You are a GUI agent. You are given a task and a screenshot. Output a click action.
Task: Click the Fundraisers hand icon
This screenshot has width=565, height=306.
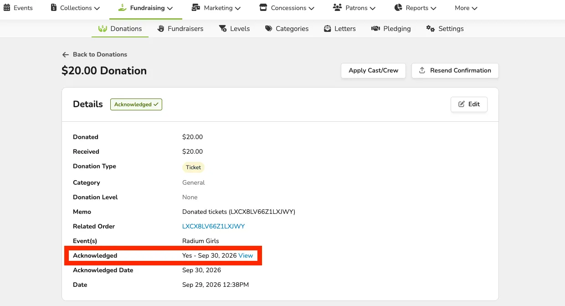pos(161,29)
